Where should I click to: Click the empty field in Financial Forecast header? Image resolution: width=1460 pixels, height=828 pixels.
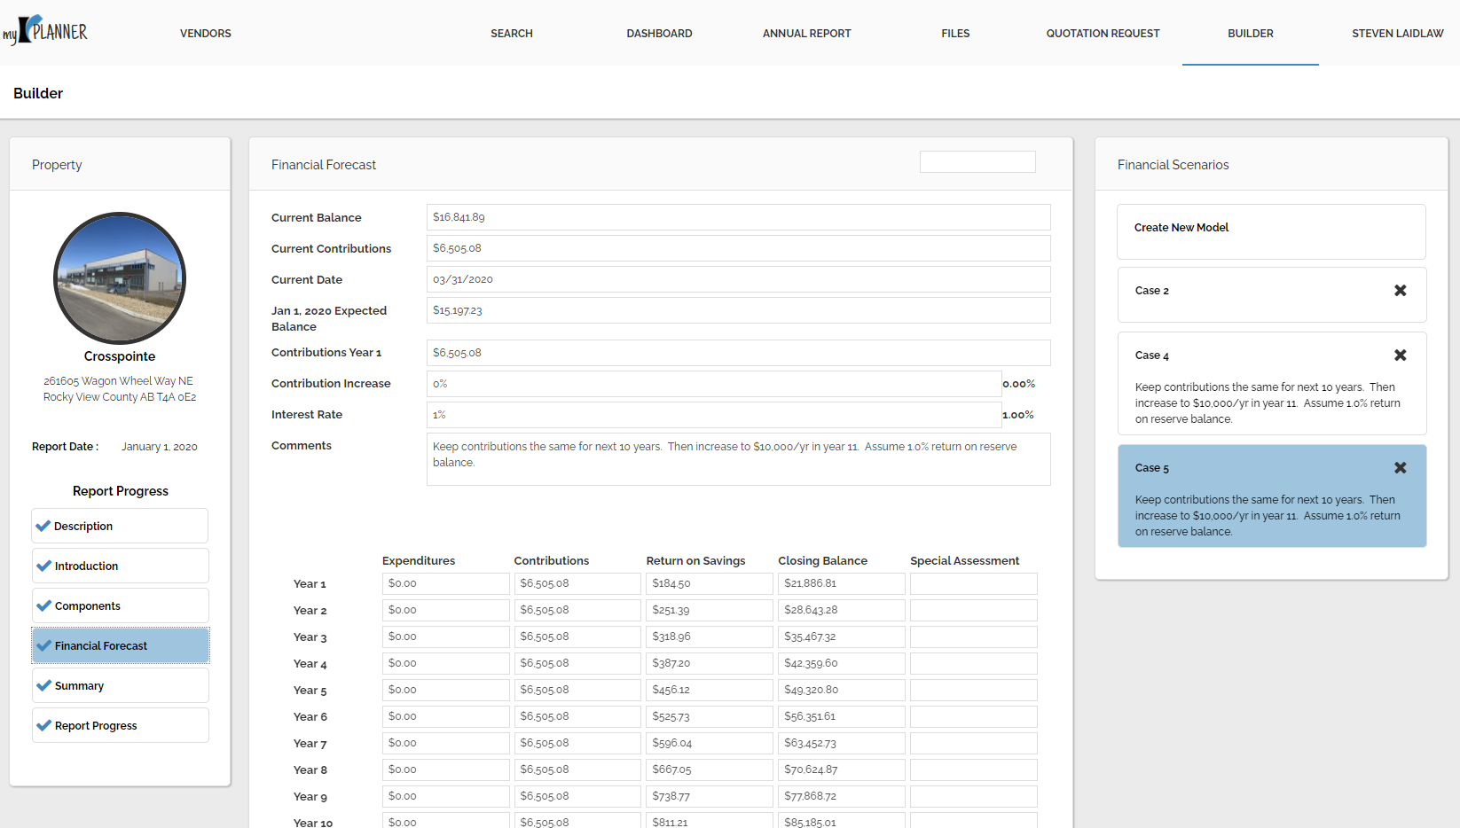pos(977,161)
